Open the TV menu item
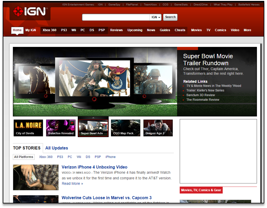267x208 pixels. (208, 30)
